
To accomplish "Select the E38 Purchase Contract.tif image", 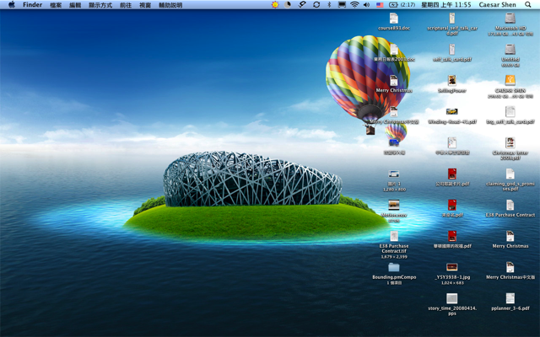I will tap(394, 236).
